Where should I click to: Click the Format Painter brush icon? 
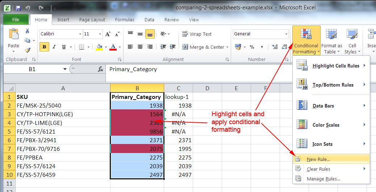(x=28, y=50)
